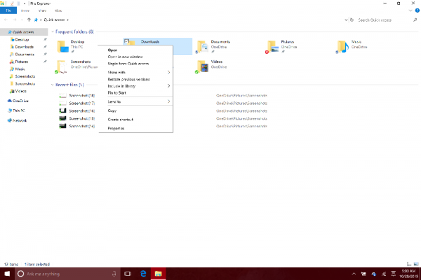Click the Back navigation arrow
Image resolution: width=421 pixels, height=280 pixels.
pos(6,20)
